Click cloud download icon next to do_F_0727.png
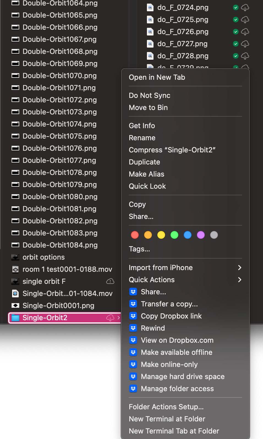Screen dimensions: 263x439 click(x=245, y=44)
